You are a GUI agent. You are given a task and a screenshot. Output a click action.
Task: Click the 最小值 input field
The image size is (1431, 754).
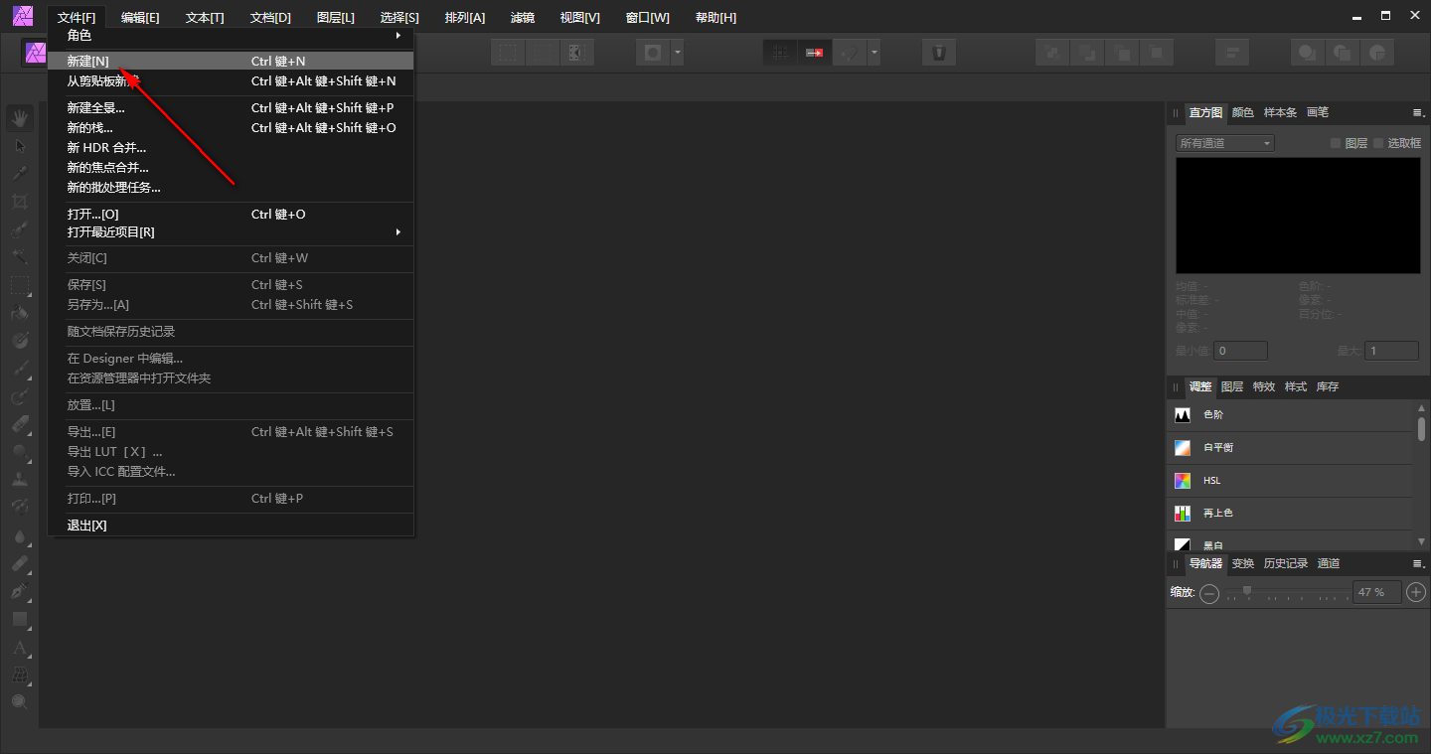[x=1241, y=351]
